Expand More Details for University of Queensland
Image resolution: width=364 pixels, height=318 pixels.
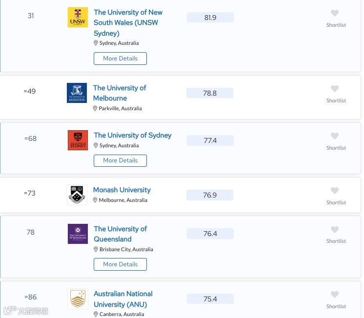pos(120,264)
